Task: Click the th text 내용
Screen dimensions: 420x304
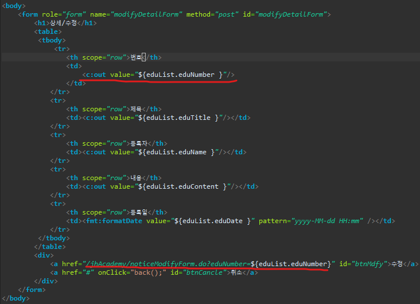Action: pos(136,178)
